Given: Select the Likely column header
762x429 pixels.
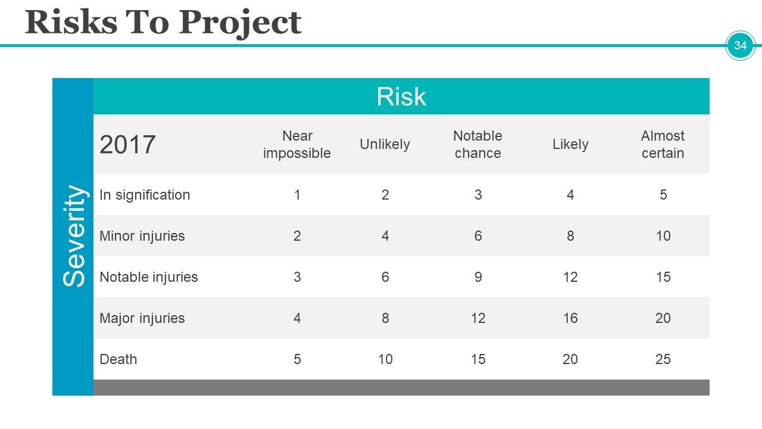Looking at the screenshot, I should [570, 145].
